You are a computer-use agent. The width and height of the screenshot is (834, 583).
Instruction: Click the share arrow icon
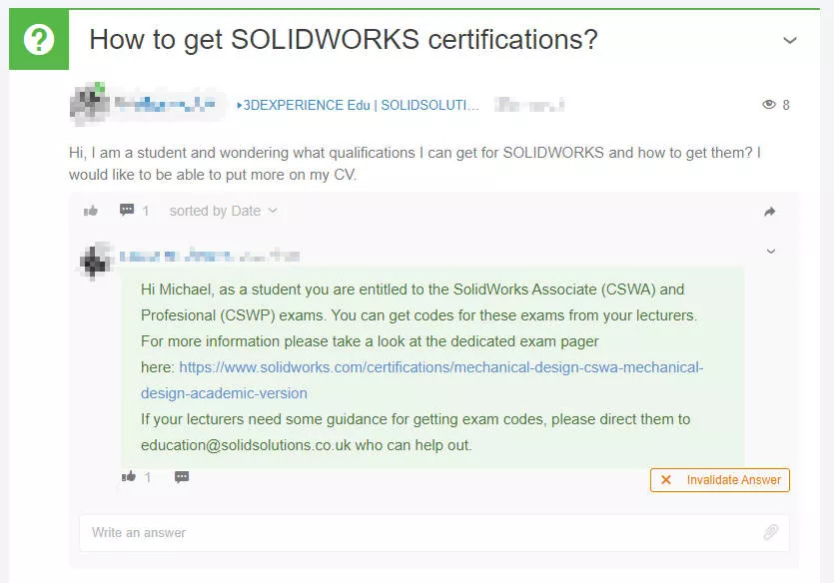point(770,212)
